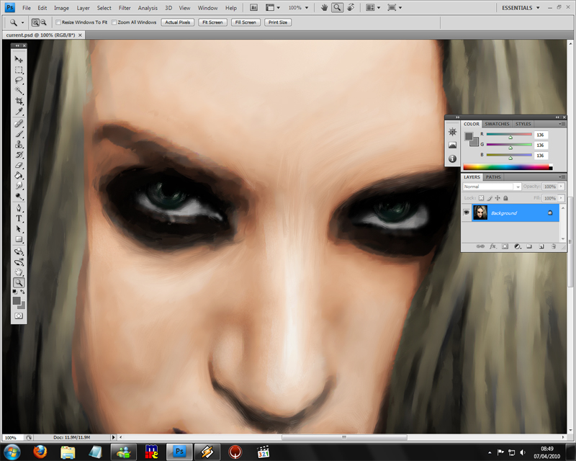Screen dimensions: 576x461
Task: Select the Eyedropper tool
Action: point(19,112)
